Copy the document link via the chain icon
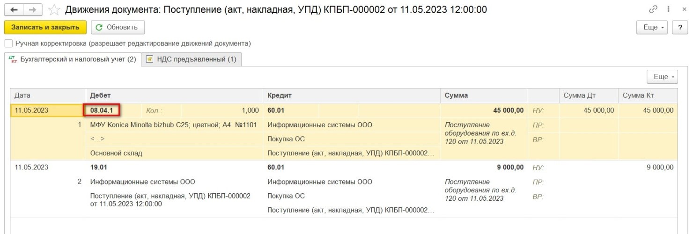 click(654, 9)
